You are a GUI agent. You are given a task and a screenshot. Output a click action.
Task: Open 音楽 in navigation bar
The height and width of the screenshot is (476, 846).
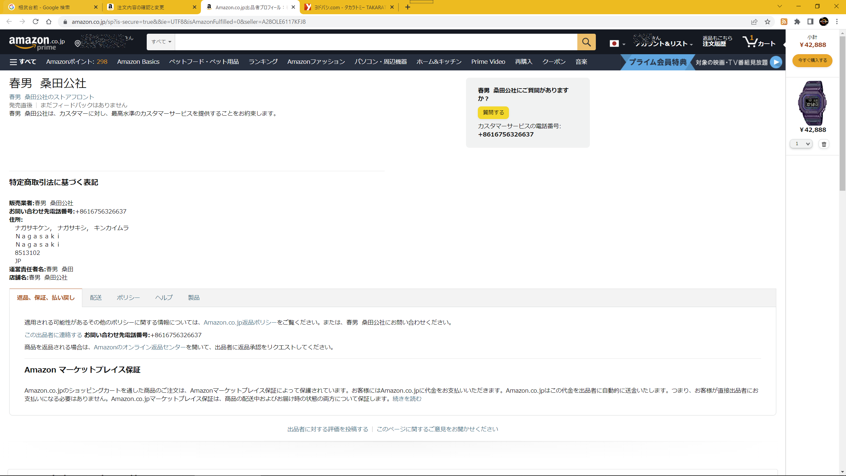[581, 62]
